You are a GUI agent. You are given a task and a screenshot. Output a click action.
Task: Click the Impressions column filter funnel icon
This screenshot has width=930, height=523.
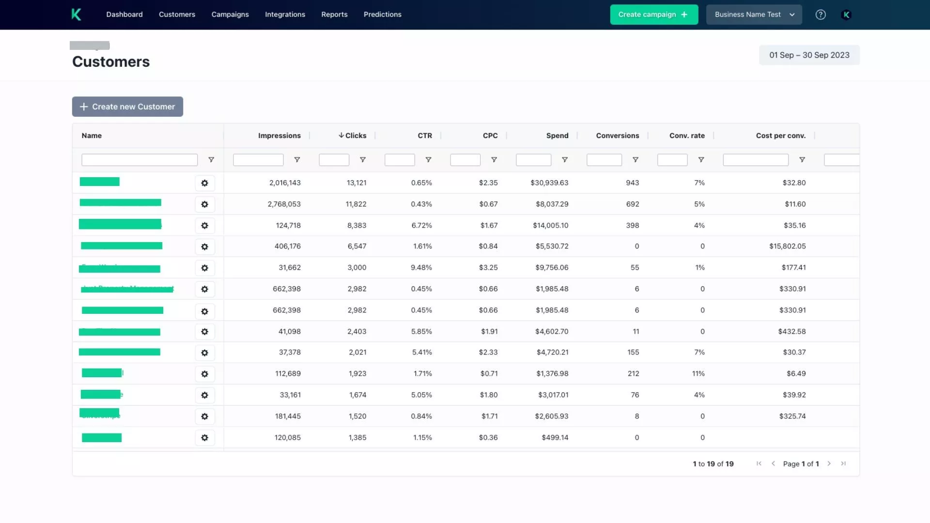click(x=297, y=160)
